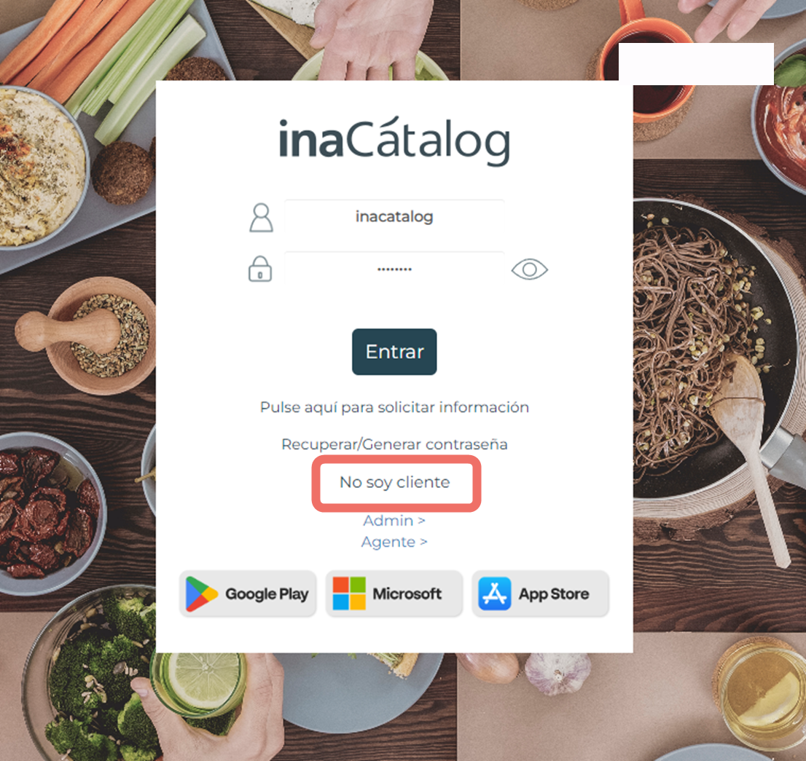Click the App Store logo icon
The image size is (806, 761).
point(495,594)
